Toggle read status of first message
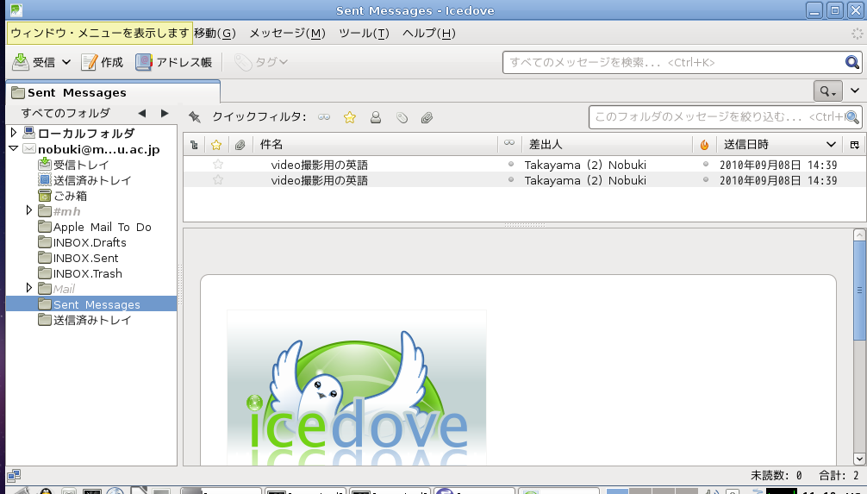The width and height of the screenshot is (867, 494). pyautogui.click(x=511, y=164)
